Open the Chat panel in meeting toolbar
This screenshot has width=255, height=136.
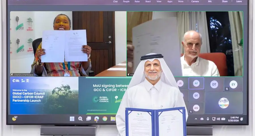(x=116, y=1)
